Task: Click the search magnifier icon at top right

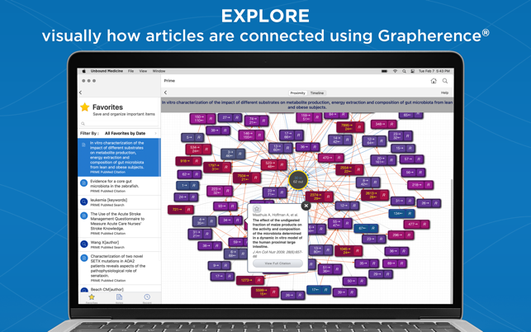Action: 445,81
